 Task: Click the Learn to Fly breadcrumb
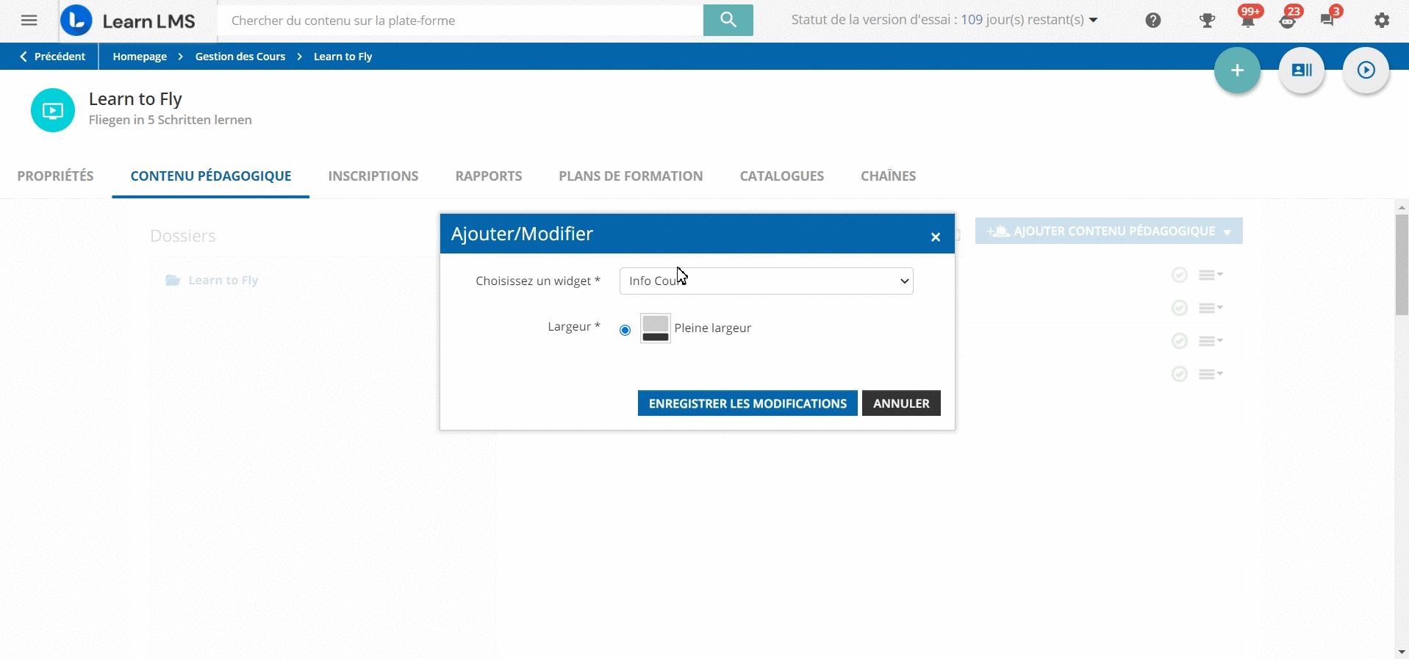coord(343,57)
